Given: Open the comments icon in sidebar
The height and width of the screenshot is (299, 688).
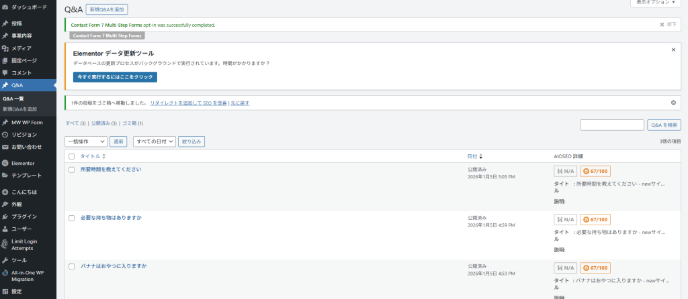Looking at the screenshot, I should (x=5, y=72).
